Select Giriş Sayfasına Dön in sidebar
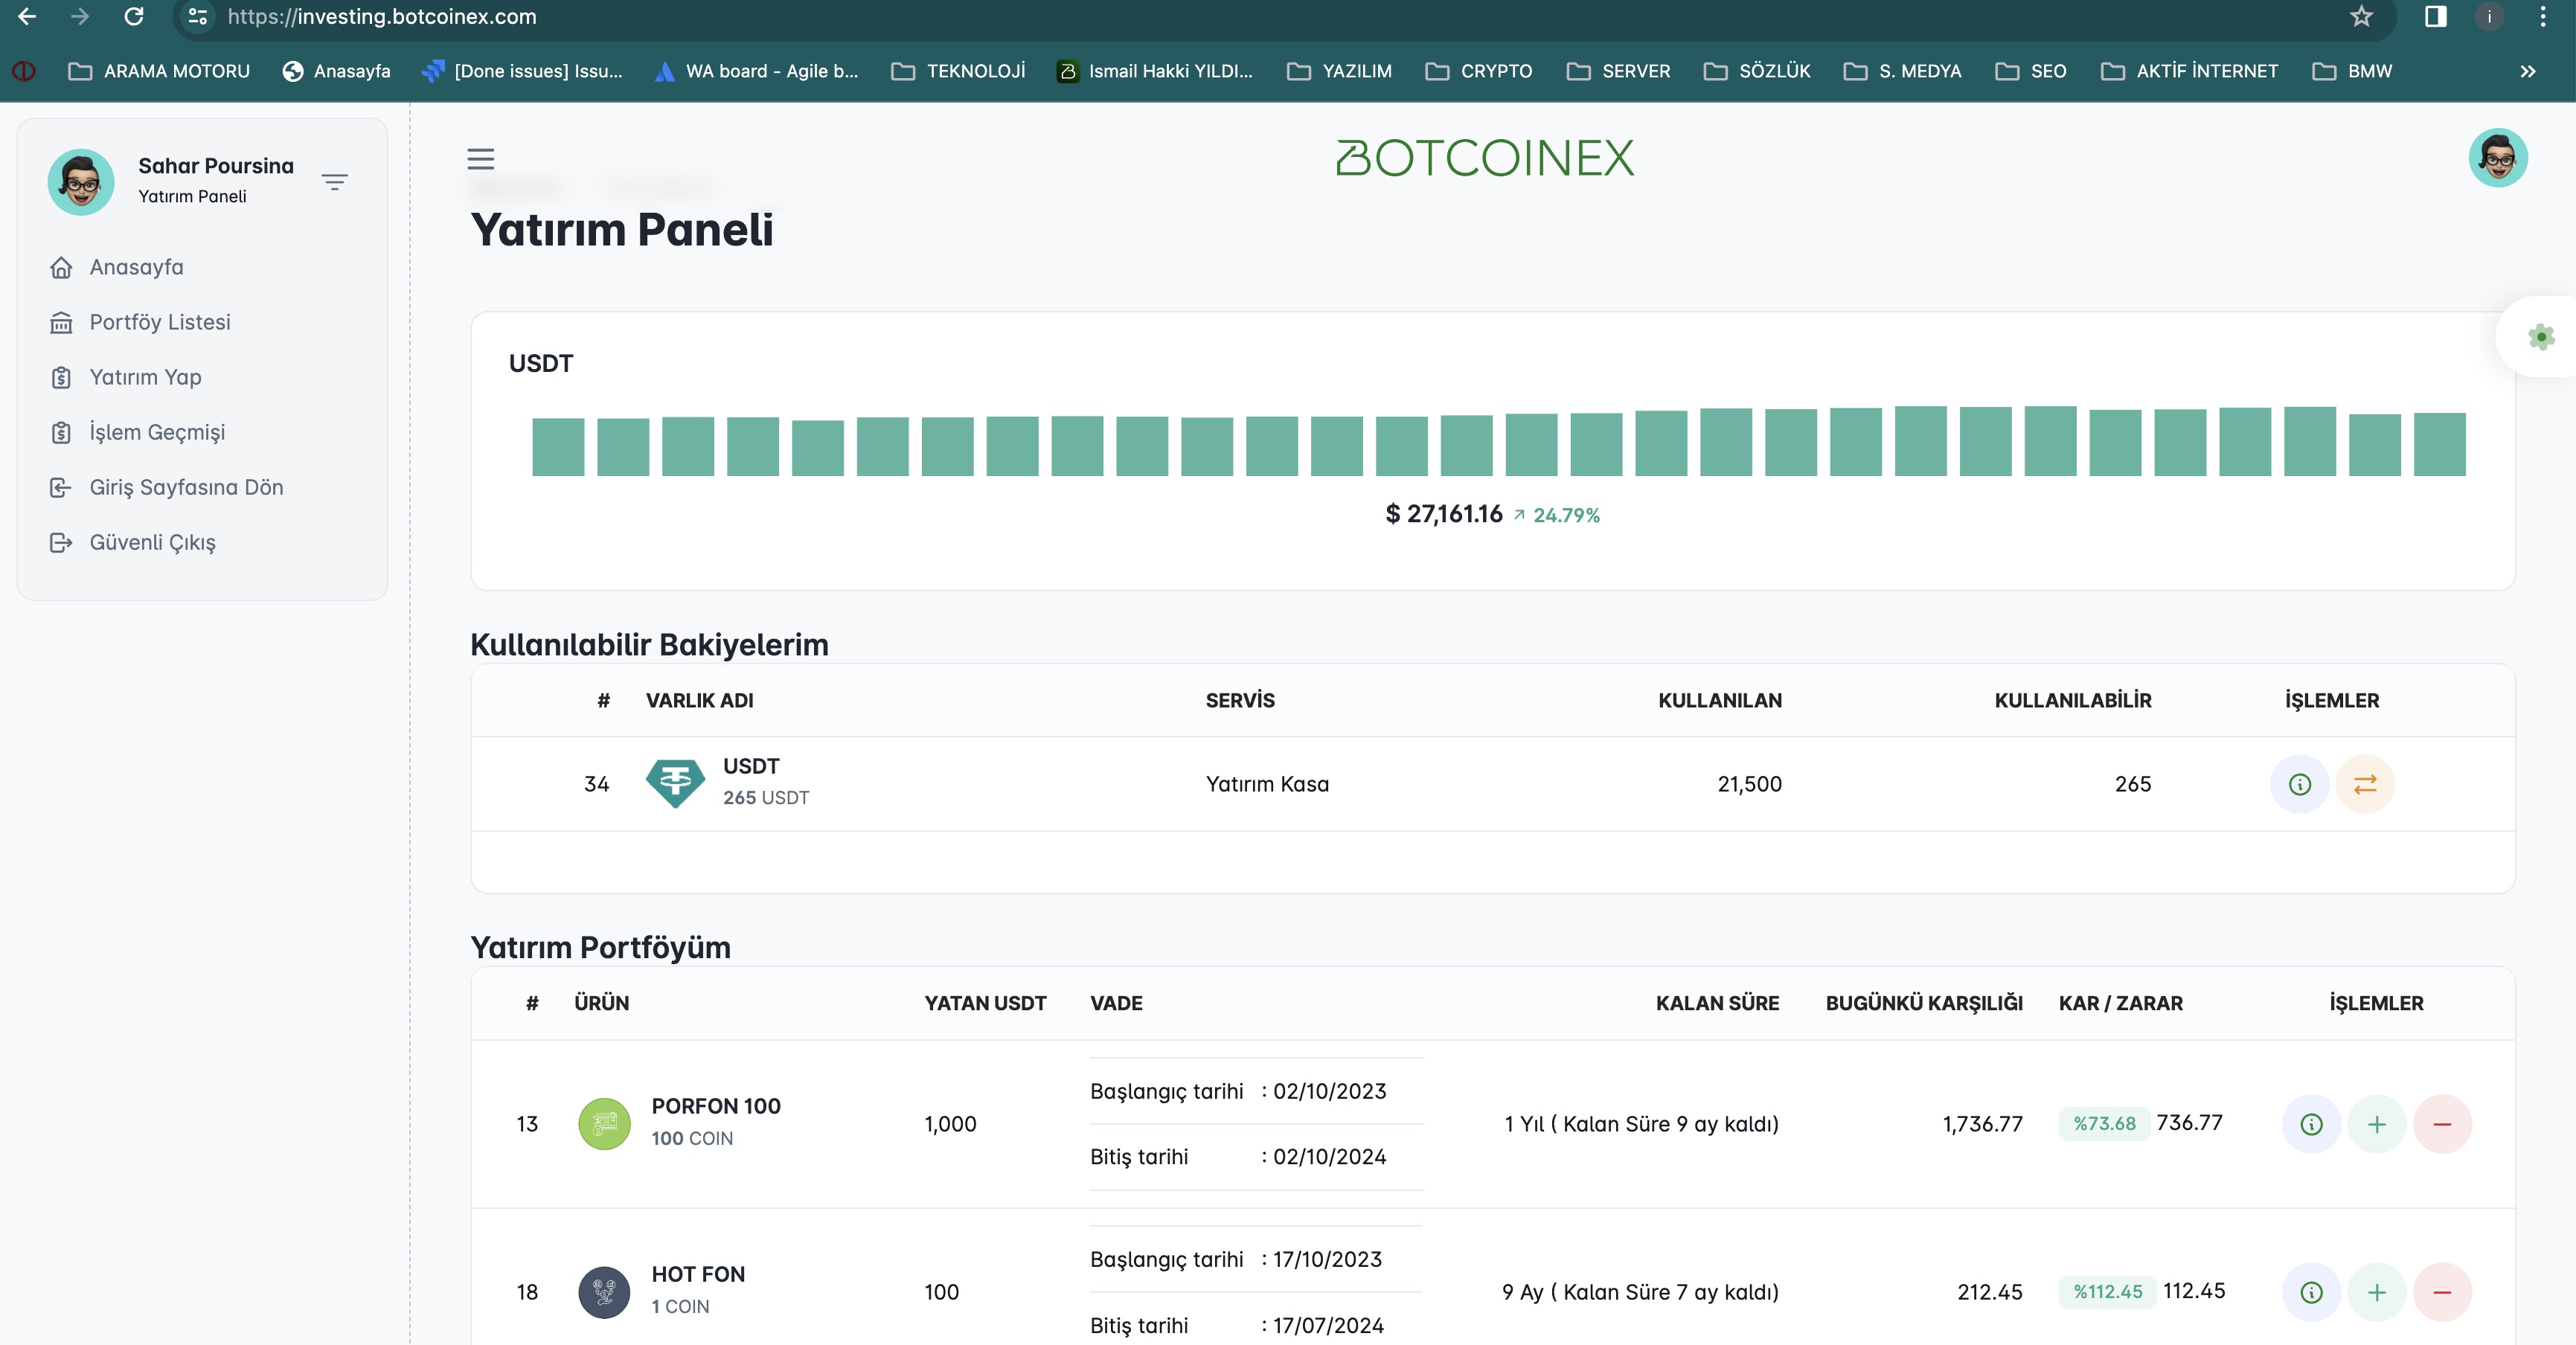 tap(186, 487)
